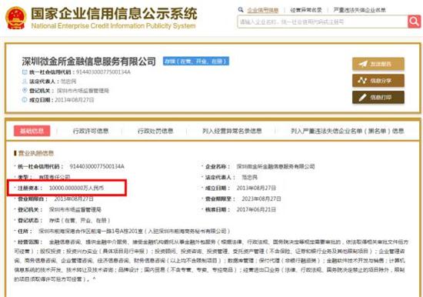Click the 企业名称 value in license details
This screenshot has height=297, width=423.
click(275, 166)
